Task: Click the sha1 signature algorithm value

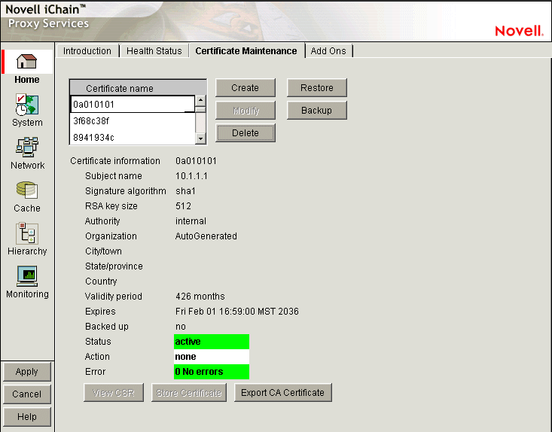Action: click(185, 191)
